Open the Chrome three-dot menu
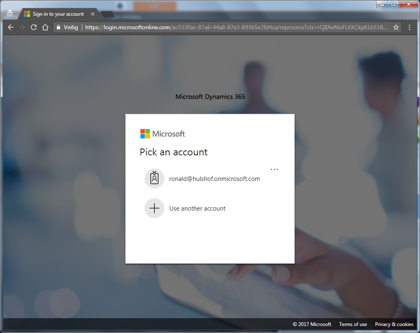Image resolution: width=420 pixels, height=333 pixels. 409,27
